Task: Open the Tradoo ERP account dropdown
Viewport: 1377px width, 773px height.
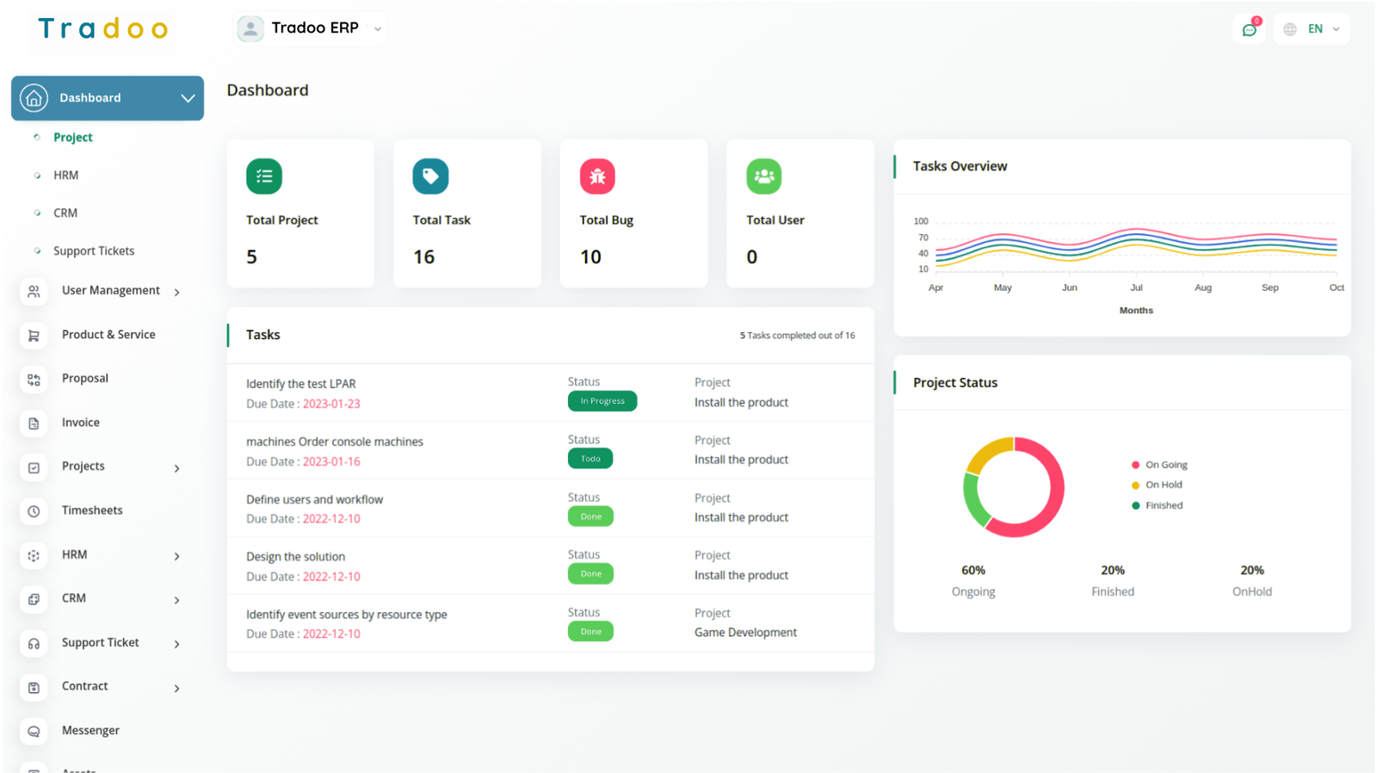Action: pyautogui.click(x=311, y=28)
